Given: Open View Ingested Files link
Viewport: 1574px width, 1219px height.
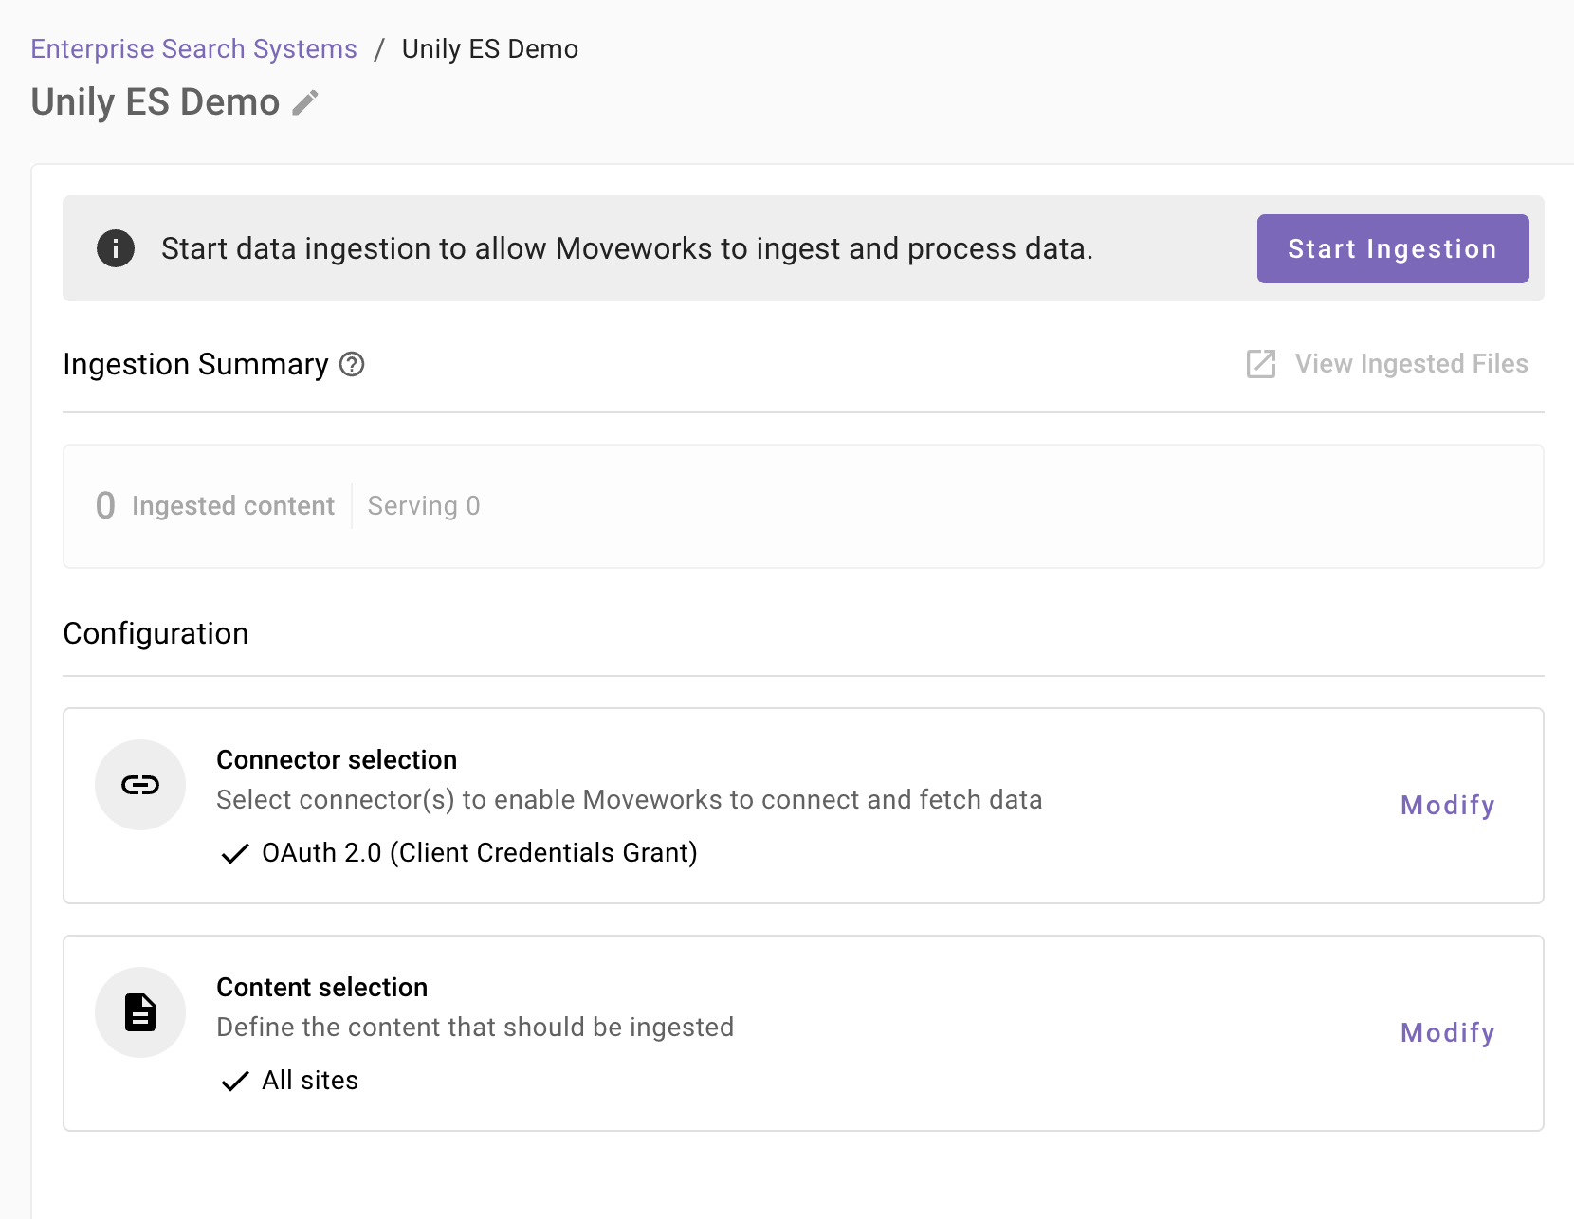Looking at the screenshot, I should coord(1411,364).
